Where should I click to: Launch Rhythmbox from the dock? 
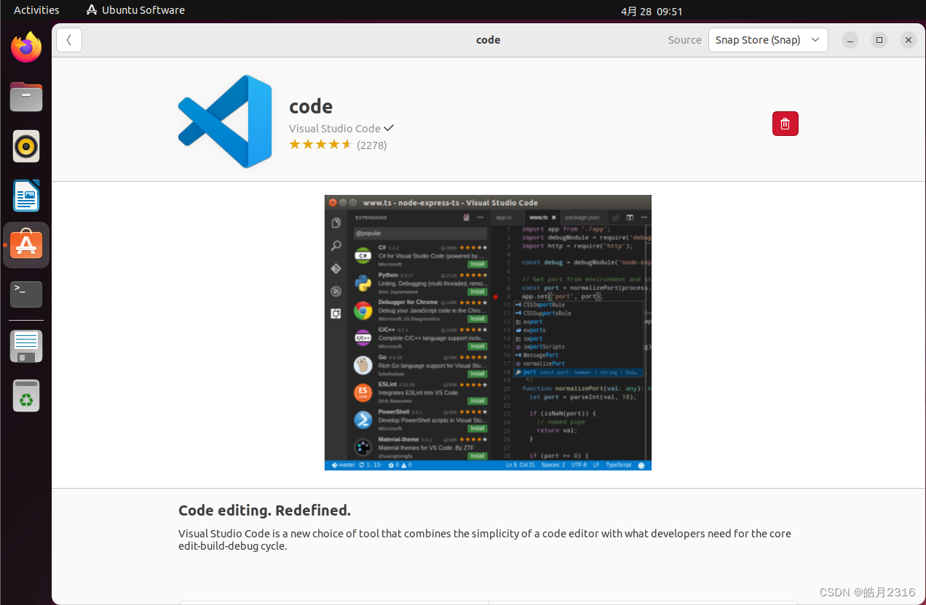tap(26, 146)
